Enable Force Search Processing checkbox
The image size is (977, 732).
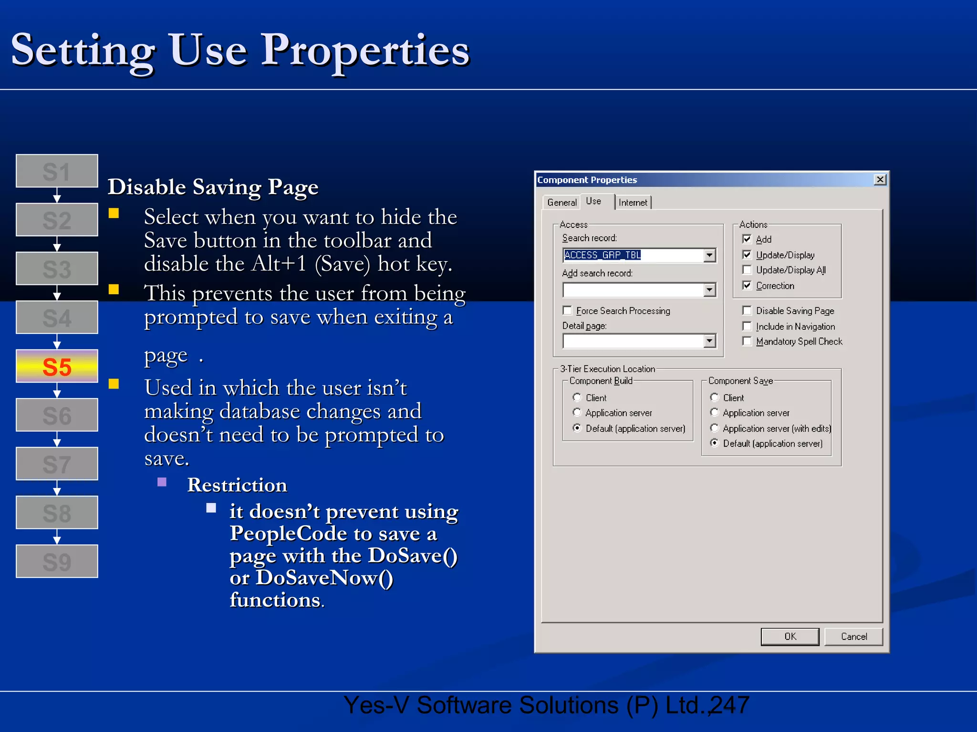(x=567, y=311)
